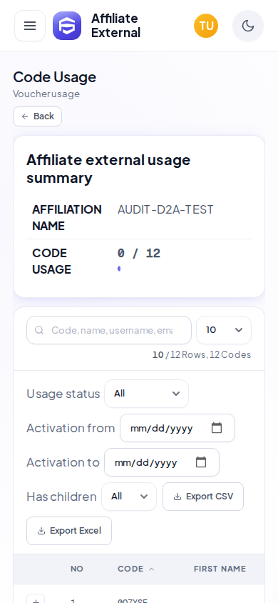Open the hamburger navigation menu
Viewport: 278px width, 603px height.
coord(30,26)
